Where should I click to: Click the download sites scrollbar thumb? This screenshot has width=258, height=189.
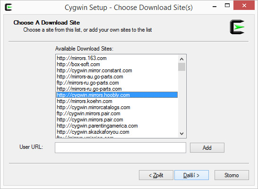pos(181,67)
